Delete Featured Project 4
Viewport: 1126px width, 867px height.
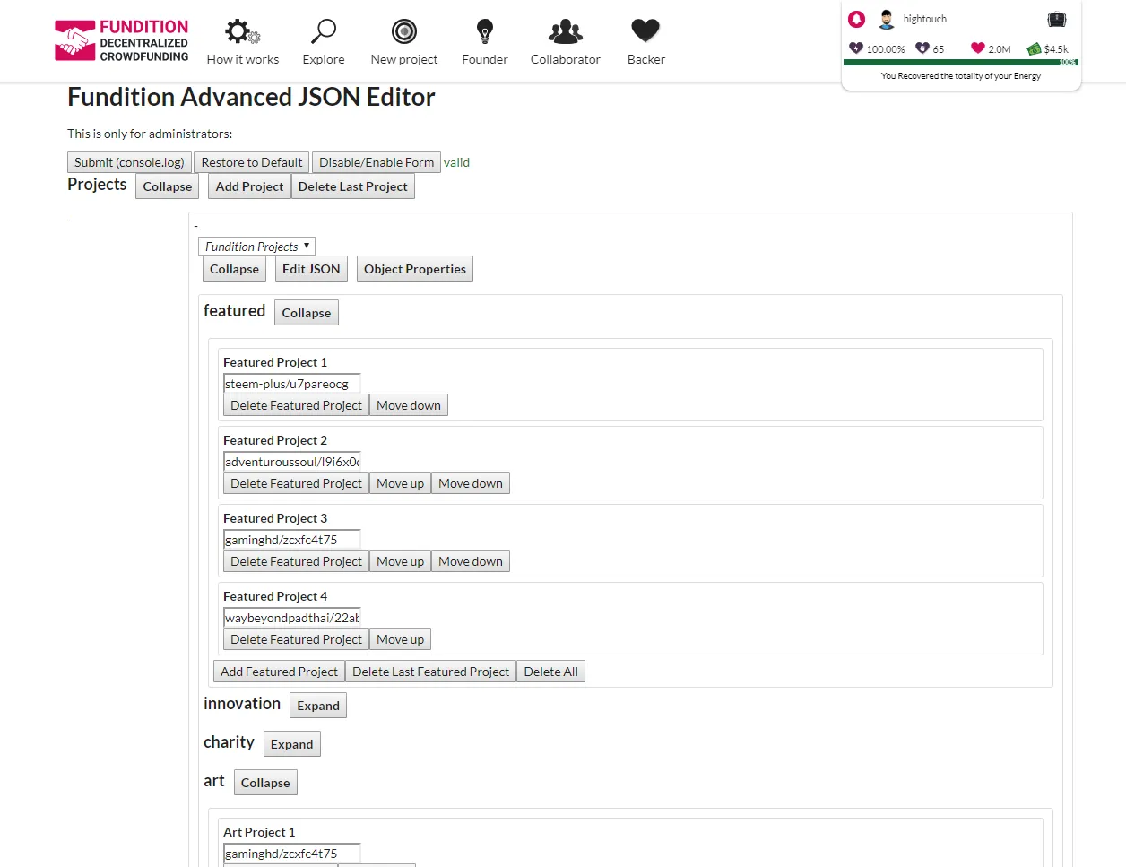[296, 639]
